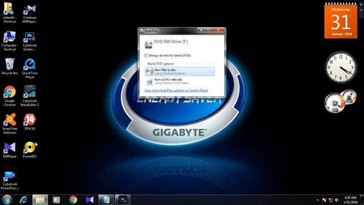Open KMPlayer taskbar icon
This screenshot has height=205, width=364.
tap(90, 200)
